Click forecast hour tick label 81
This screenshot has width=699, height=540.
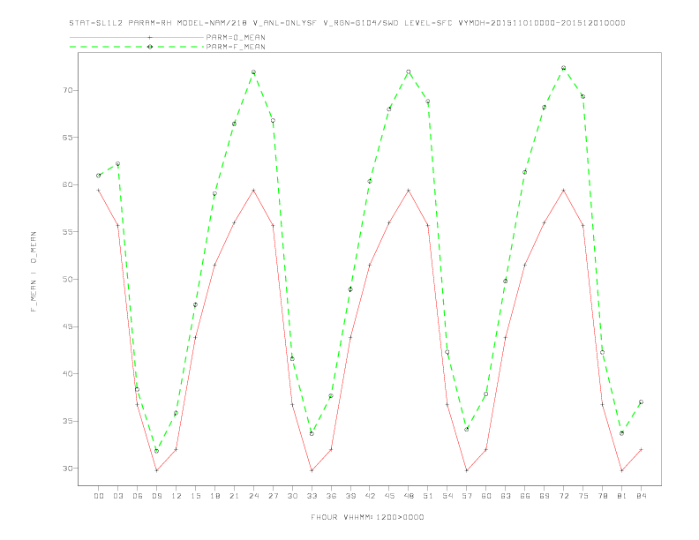(622, 496)
